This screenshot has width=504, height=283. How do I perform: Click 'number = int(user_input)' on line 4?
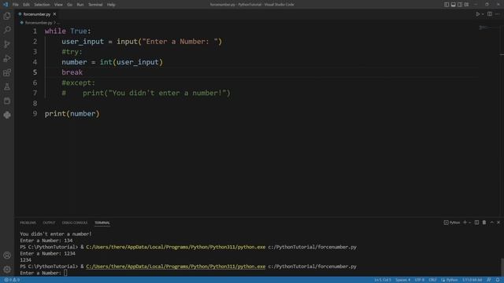click(x=112, y=62)
